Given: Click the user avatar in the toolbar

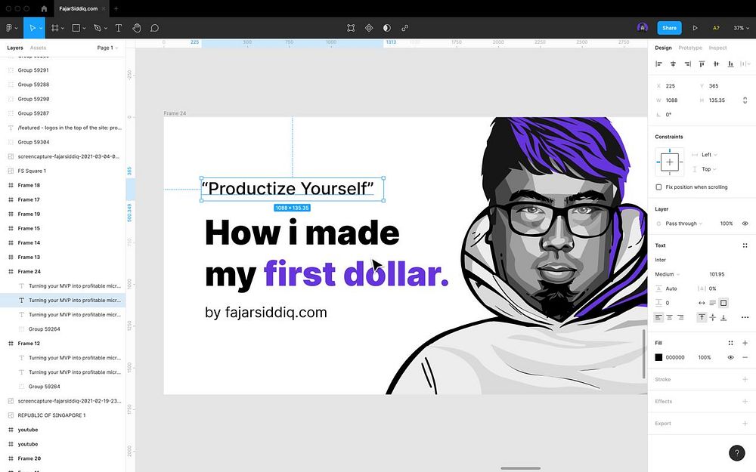Looking at the screenshot, I should pos(642,27).
